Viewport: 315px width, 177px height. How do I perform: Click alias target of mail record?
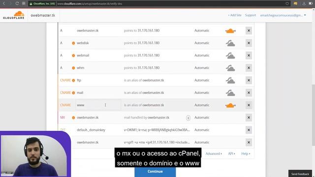(153, 93)
